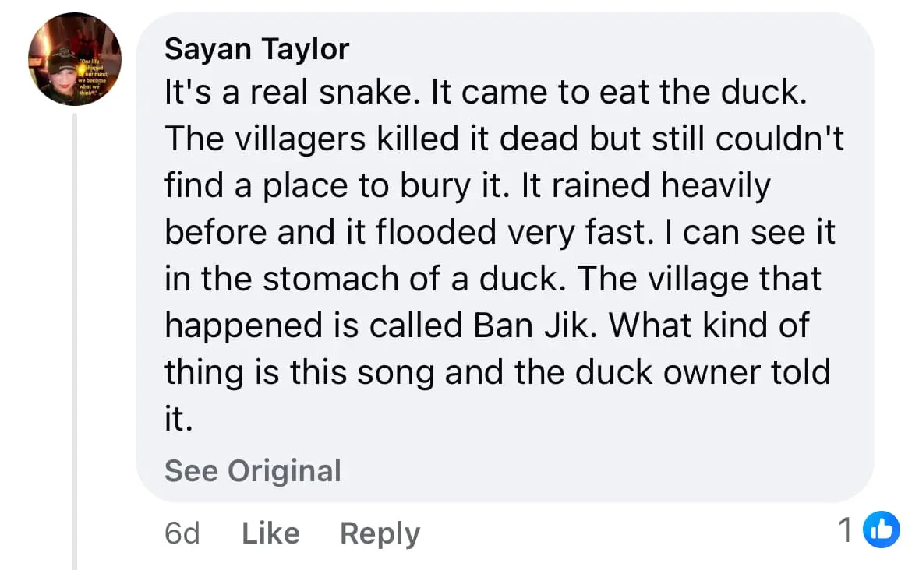
Task: Click the reaction icon at the comment corner
Action: pos(882,529)
